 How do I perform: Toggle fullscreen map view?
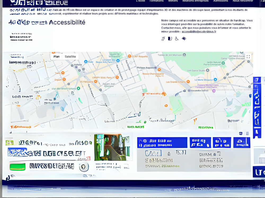[248, 56]
